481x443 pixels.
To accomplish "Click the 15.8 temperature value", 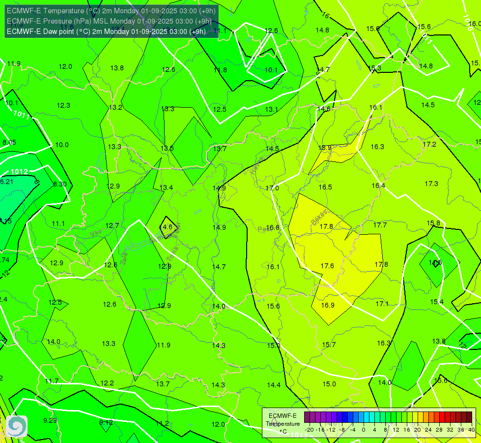I will point(433,223).
